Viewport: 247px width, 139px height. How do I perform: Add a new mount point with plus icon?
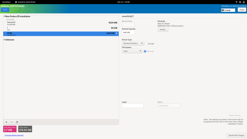point(6,122)
